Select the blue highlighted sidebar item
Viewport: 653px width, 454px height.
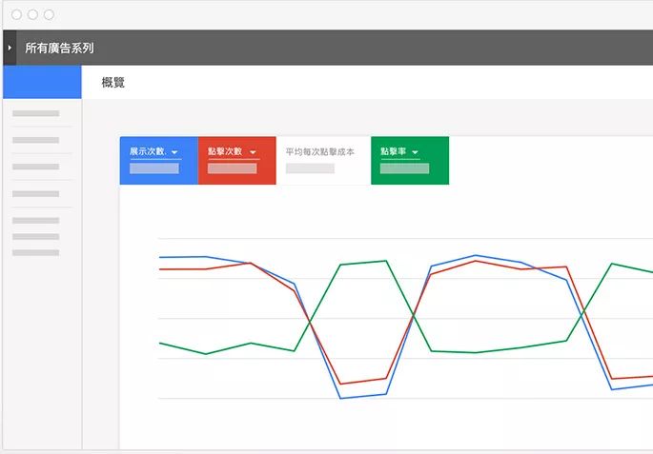41,81
